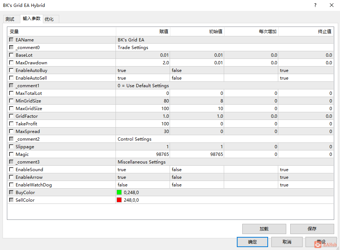Toggle the GridFactor checkbox

(11, 116)
